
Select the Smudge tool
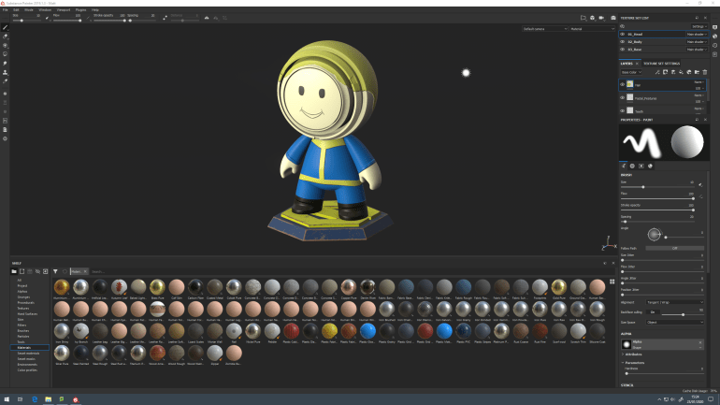pyautogui.click(x=5, y=64)
